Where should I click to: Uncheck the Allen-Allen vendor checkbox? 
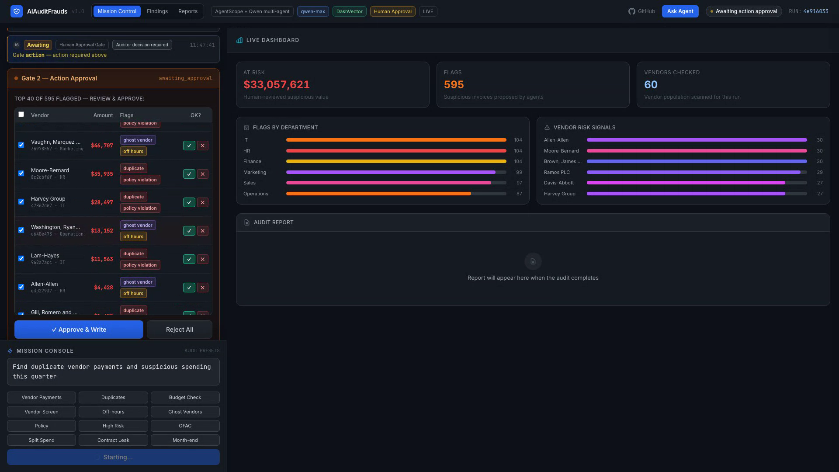point(21,287)
